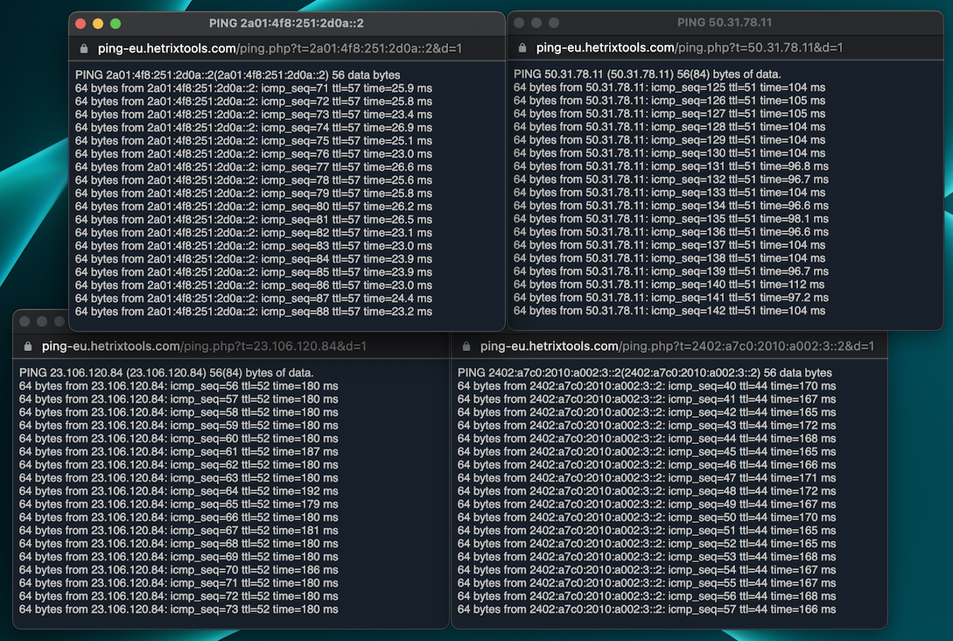Click the 23.106.120.84 reply line with icmp_seq=65
953x641 pixels.
tap(179, 504)
